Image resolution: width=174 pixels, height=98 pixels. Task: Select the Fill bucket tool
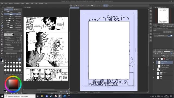tap(2, 42)
